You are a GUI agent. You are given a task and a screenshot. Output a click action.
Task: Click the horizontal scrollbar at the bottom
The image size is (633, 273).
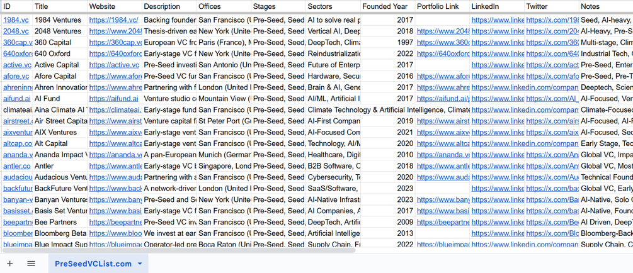tap(189, 250)
